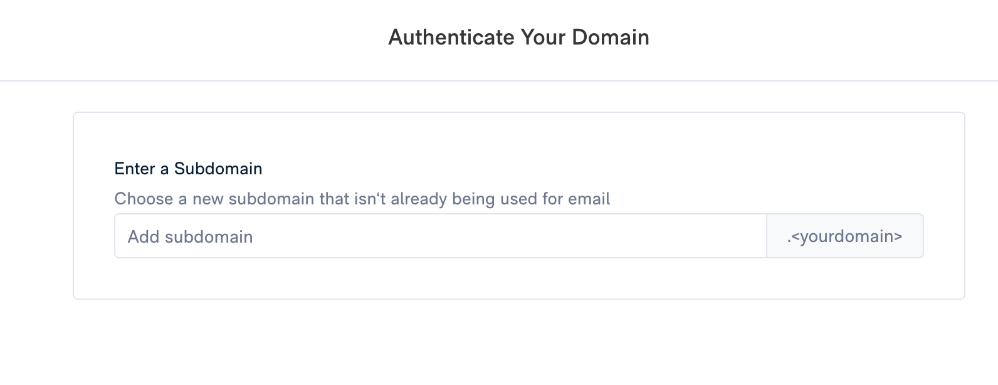Click the word "email" in the helper text

[x=589, y=199]
